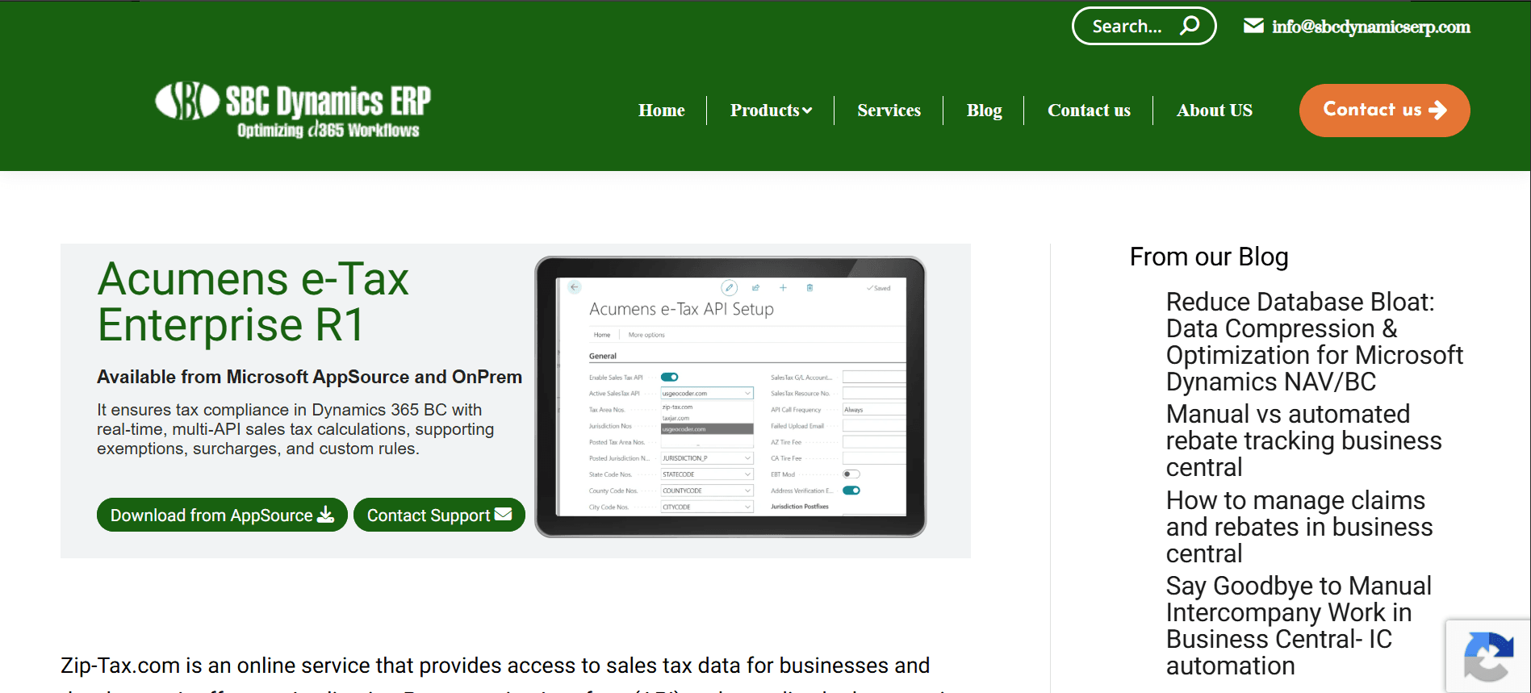Image resolution: width=1531 pixels, height=693 pixels.
Task: Open Manual vs automated rebate tracking post
Action: 1304,440
